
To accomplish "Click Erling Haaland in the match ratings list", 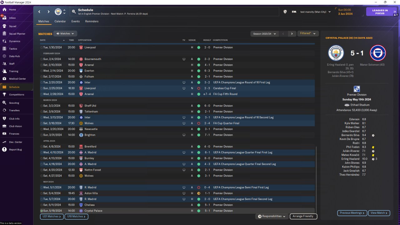I will point(350,159).
